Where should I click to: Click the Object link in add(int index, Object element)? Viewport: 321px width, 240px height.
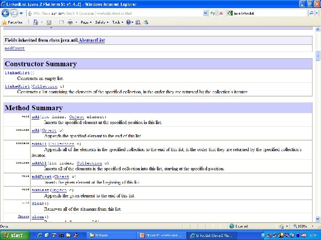coord(77,117)
